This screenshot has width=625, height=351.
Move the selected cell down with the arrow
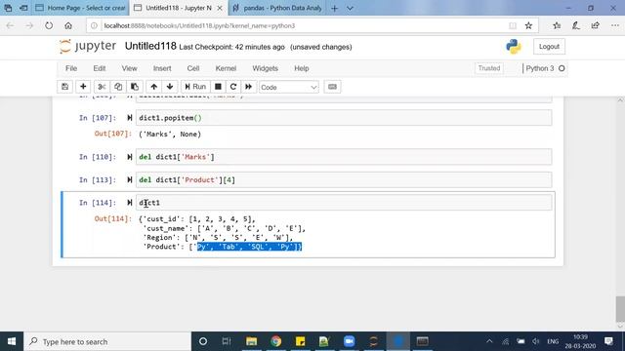[x=170, y=87]
